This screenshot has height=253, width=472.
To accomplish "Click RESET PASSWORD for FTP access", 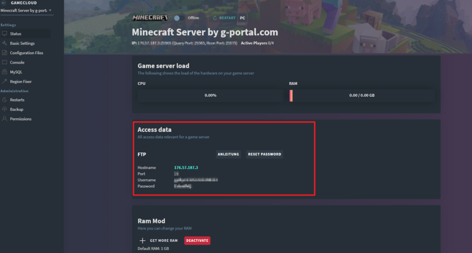I will coord(264,154).
